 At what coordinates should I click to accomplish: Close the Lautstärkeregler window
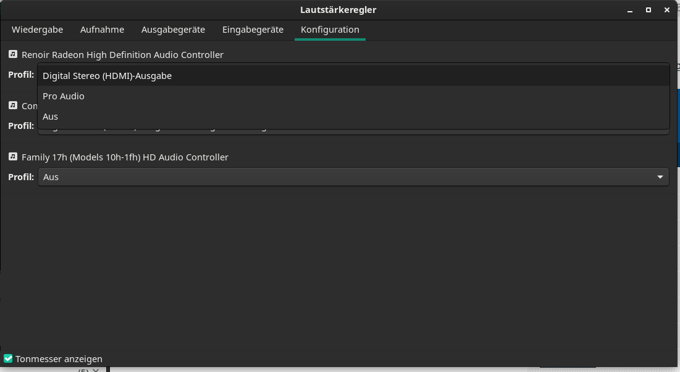667,10
